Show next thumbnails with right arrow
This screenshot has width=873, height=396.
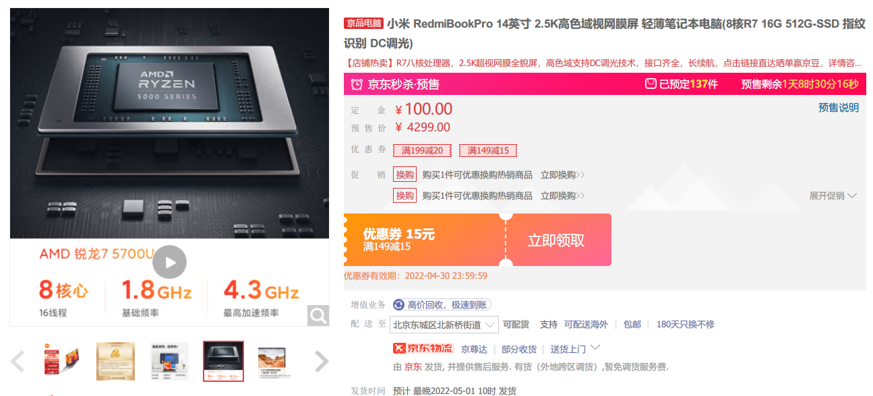click(322, 362)
